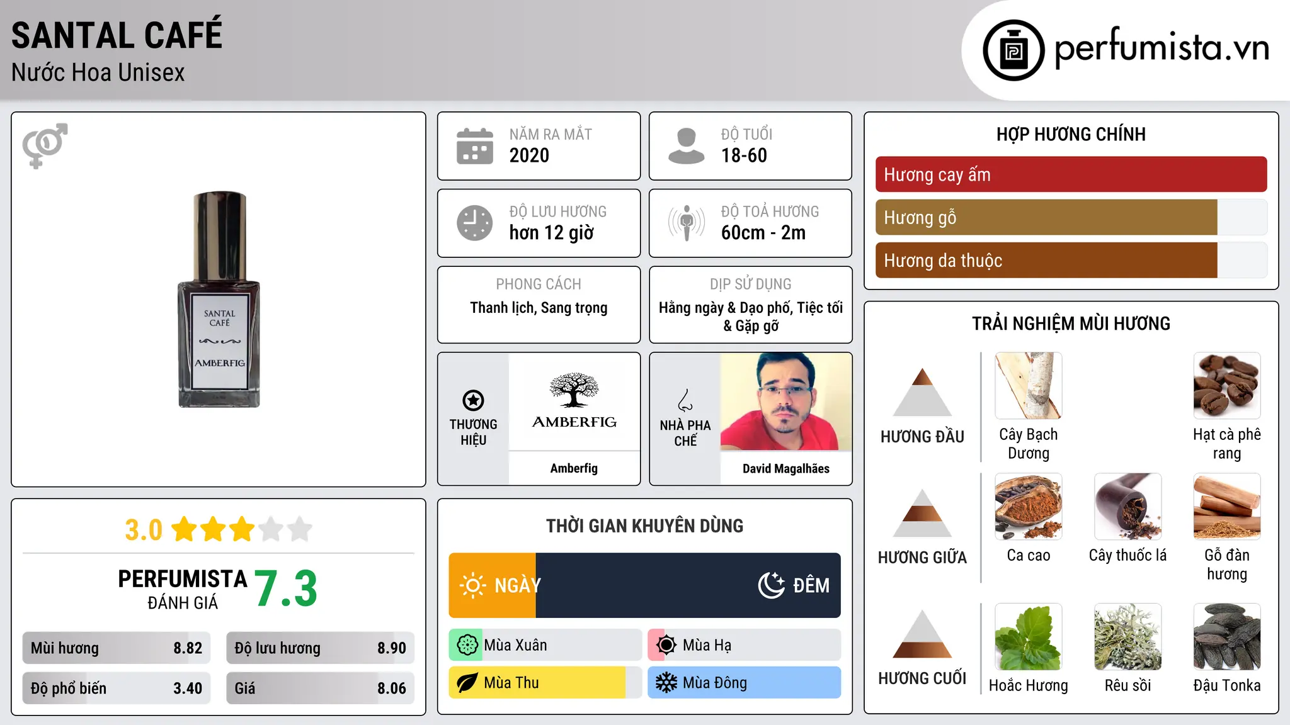The height and width of the screenshot is (725, 1290).
Task: Click the Nước Hoa Unisex subtitle
Action: click(x=98, y=73)
